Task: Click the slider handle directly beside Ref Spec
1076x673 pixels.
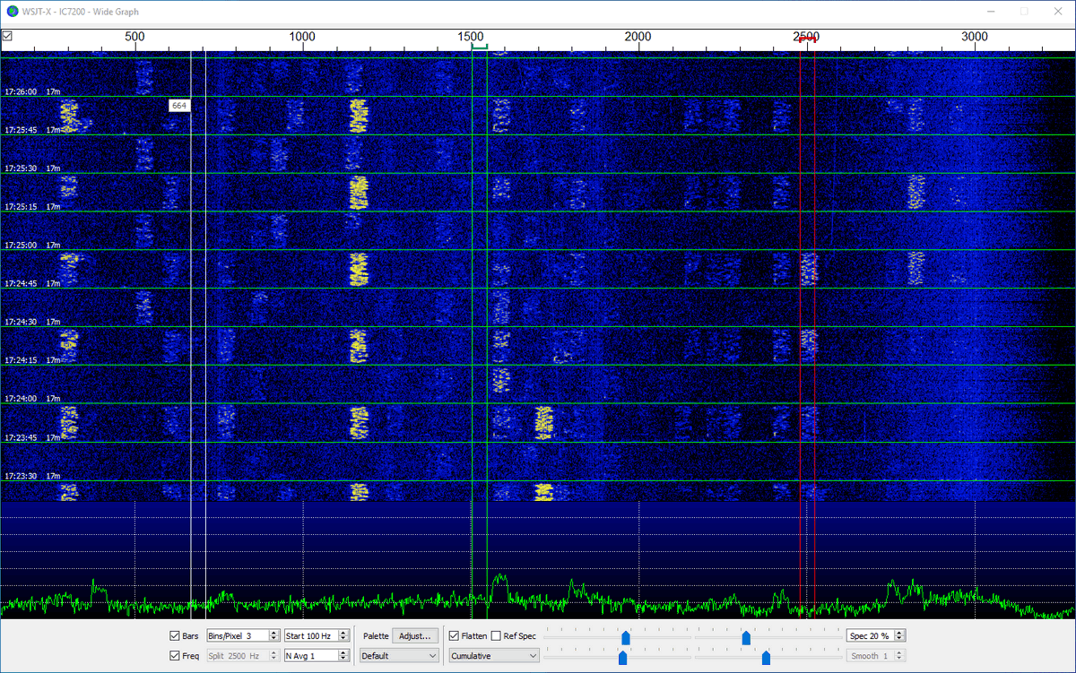Action: [626, 638]
